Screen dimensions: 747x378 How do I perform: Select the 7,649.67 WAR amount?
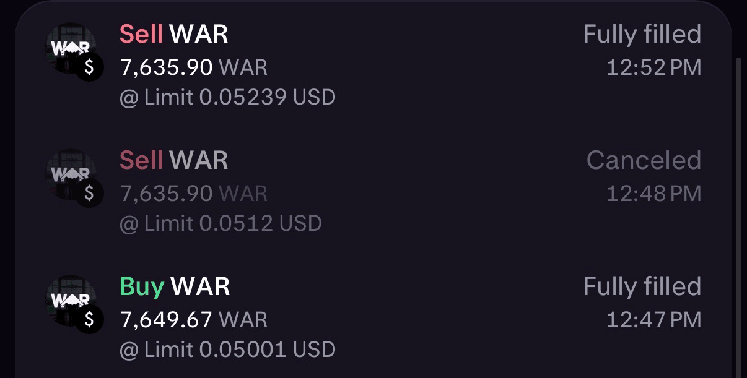[193, 320]
